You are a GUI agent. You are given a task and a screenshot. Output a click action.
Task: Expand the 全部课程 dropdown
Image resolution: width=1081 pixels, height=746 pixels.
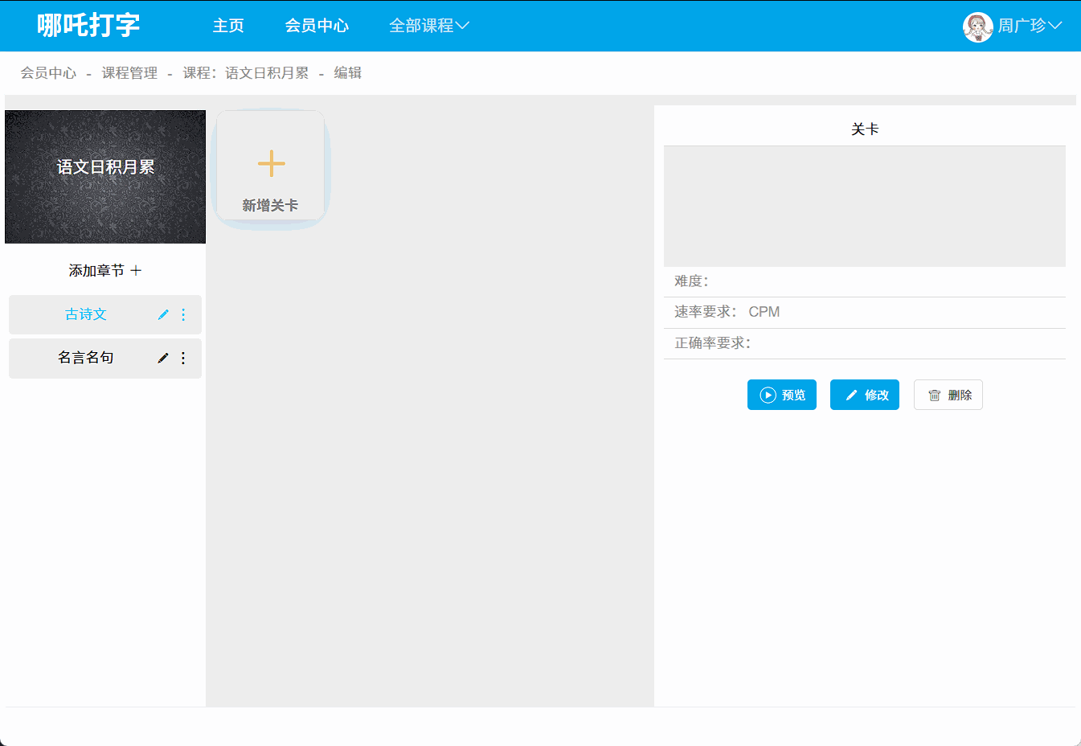[x=429, y=26]
